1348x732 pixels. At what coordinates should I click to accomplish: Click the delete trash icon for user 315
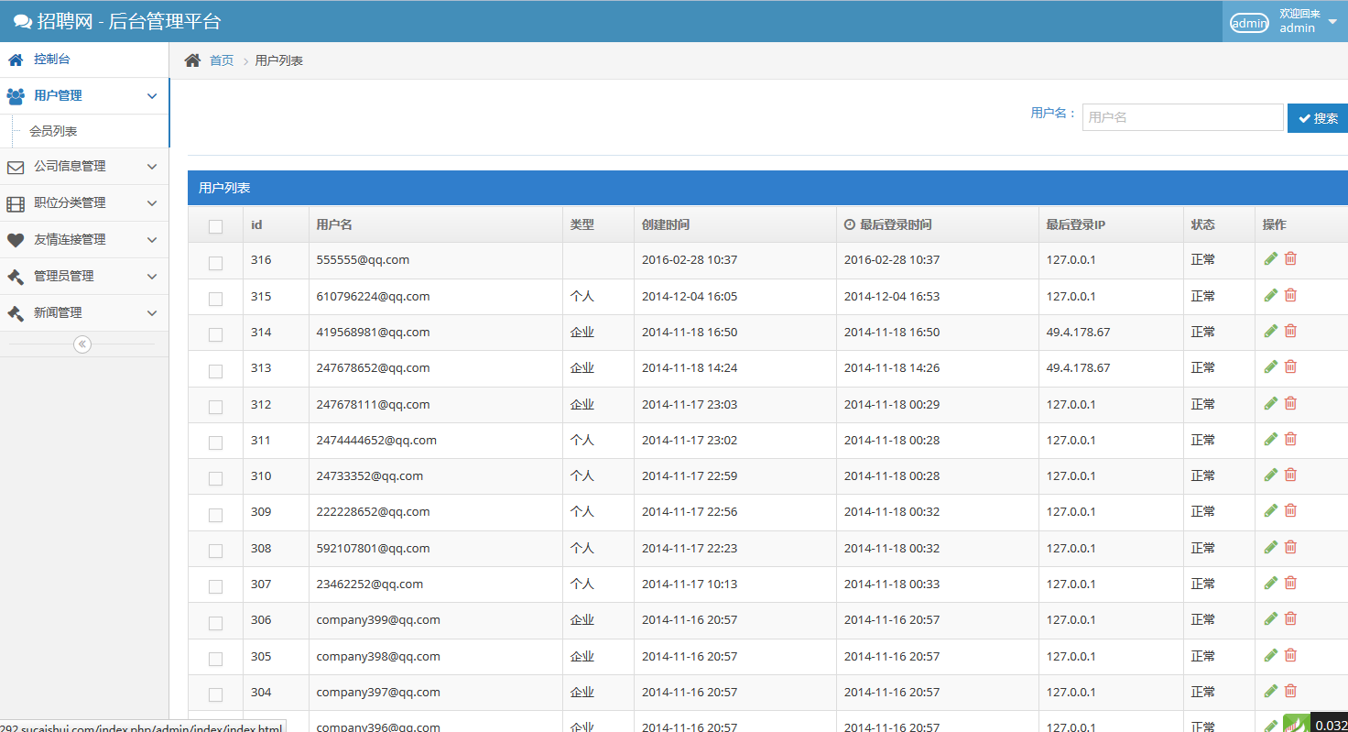1290,295
